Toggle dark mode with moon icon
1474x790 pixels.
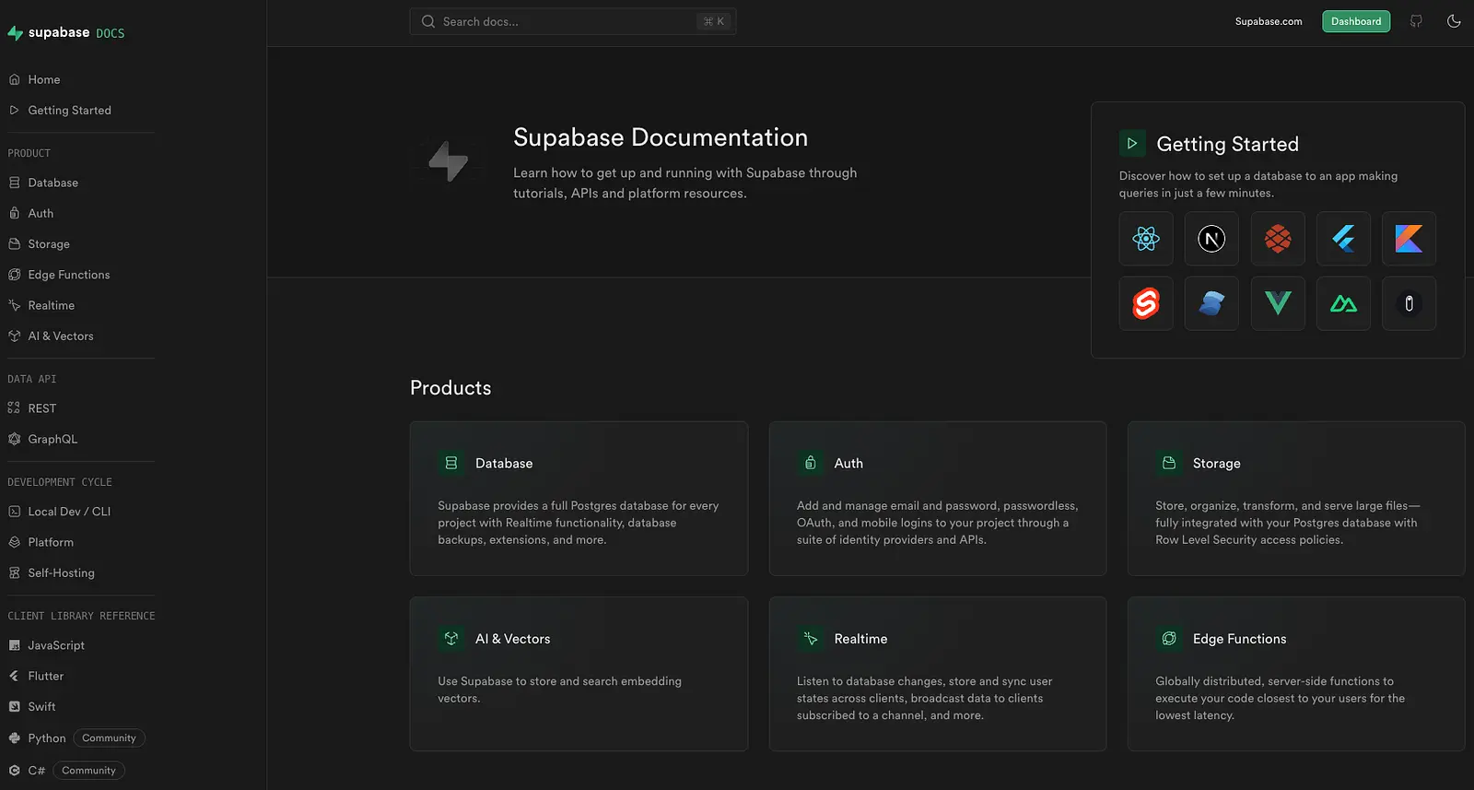[x=1454, y=21]
